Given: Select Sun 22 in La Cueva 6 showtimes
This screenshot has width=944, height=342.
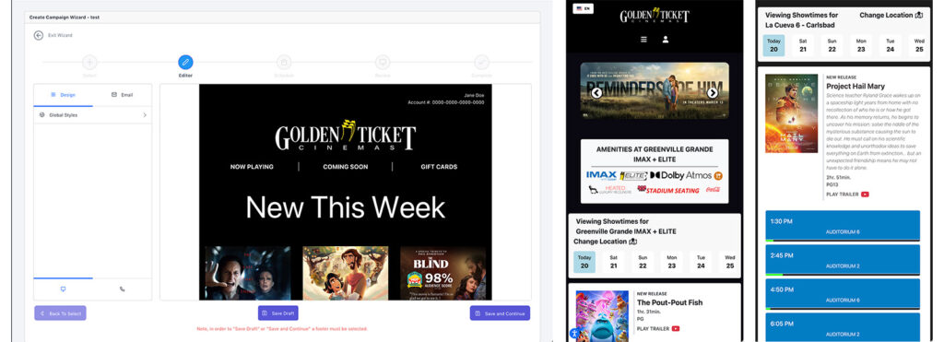Looking at the screenshot, I should pyautogui.click(x=832, y=46).
